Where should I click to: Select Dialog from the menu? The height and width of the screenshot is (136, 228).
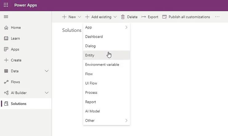point(107,46)
